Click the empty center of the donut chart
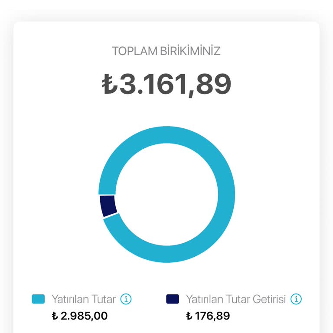 pyautogui.click(x=166, y=195)
